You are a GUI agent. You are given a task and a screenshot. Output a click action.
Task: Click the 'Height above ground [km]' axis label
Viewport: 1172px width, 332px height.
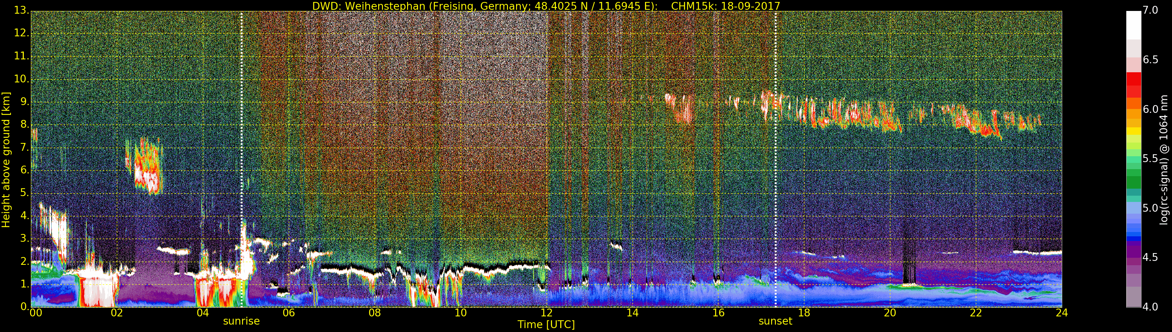click(x=6, y=159)
